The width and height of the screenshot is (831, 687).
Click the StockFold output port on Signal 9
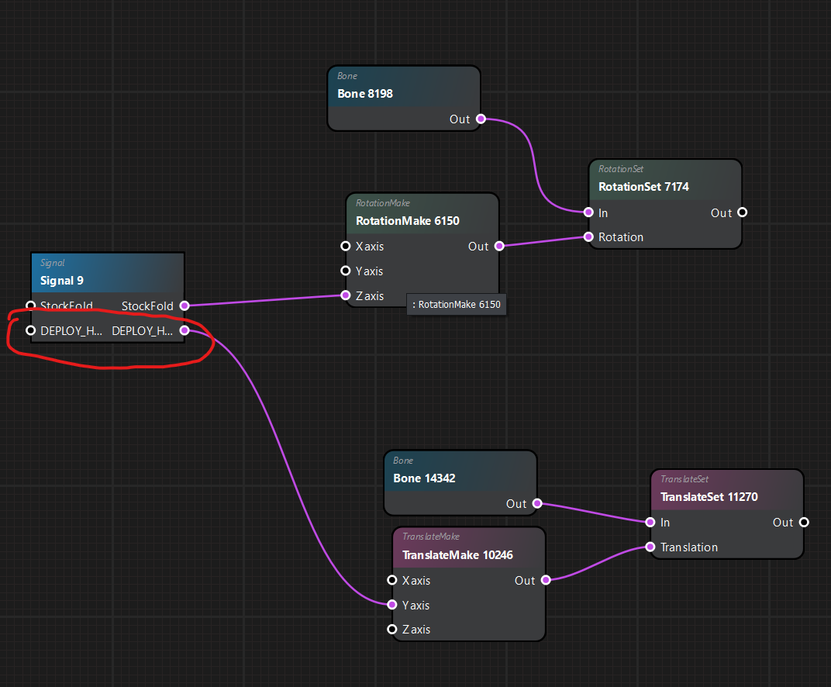click(x=184, y=306)
